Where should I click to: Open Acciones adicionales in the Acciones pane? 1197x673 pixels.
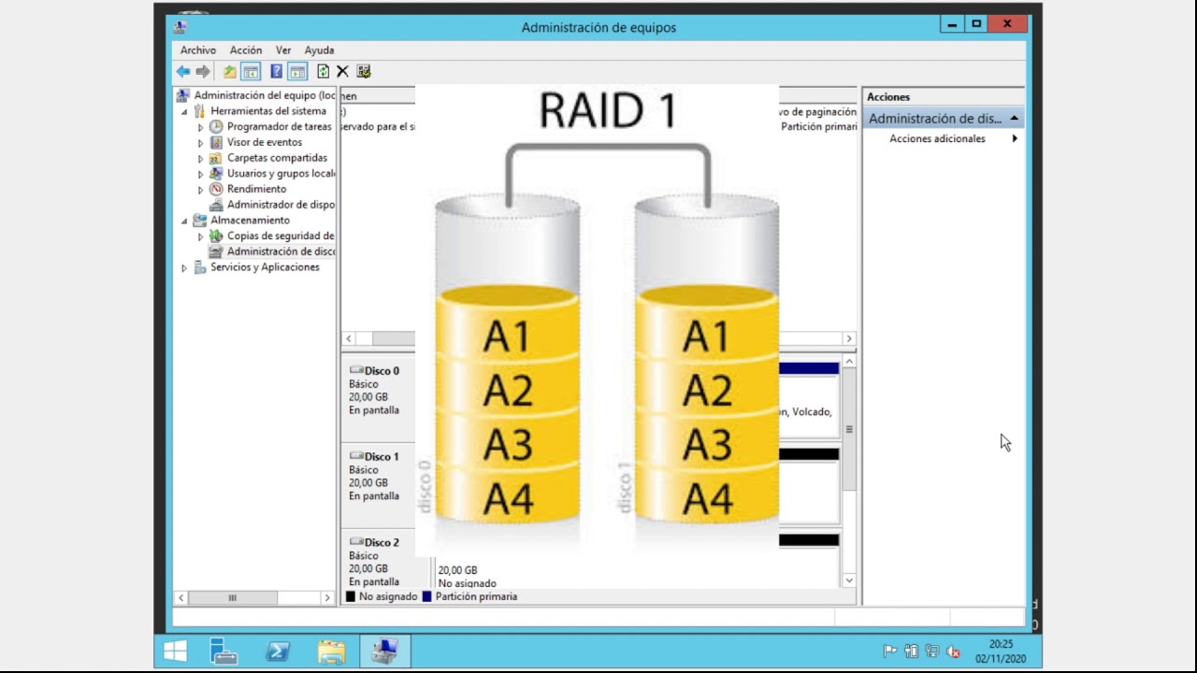coord(937,138)
